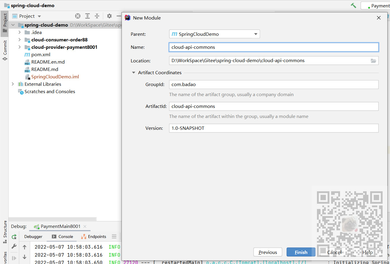Open the Structure tool window side tab

pyautogui.click(x=5, y=232)
